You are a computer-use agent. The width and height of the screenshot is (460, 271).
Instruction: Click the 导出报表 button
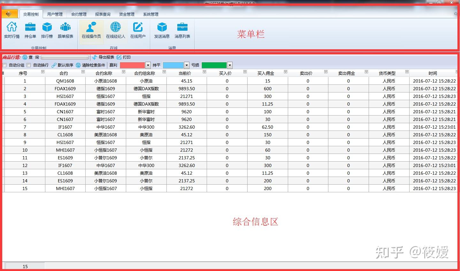(103, 57)
